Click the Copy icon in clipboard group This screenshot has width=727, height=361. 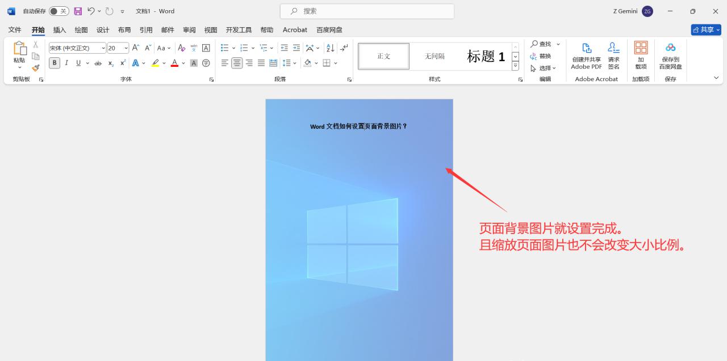coord(35,56)
